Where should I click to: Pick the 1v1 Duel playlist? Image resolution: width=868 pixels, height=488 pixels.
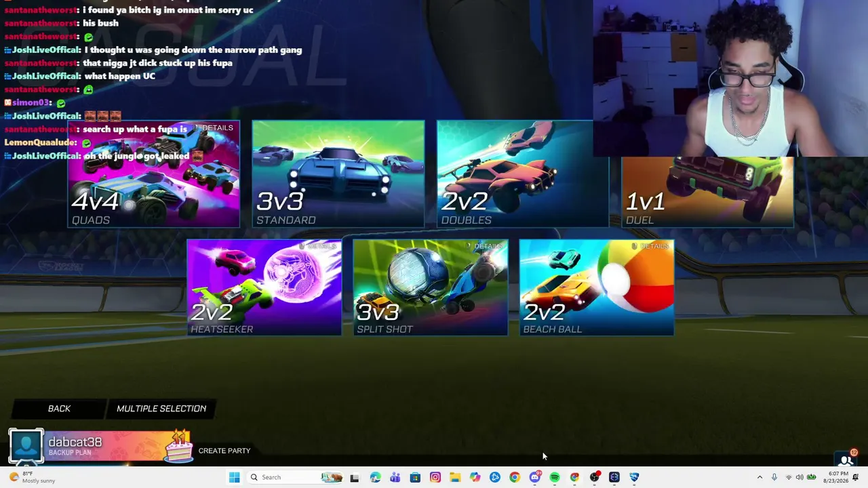coord(707,192)
